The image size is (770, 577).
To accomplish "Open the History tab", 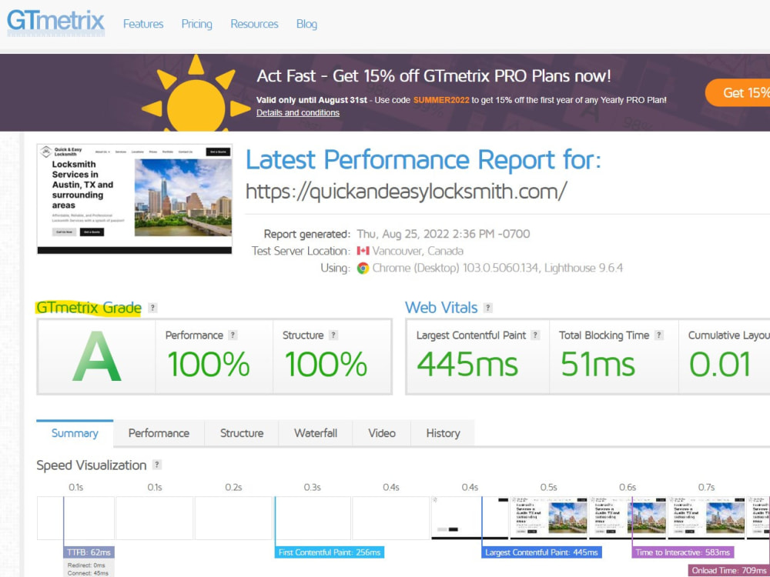I will [443, 433].
